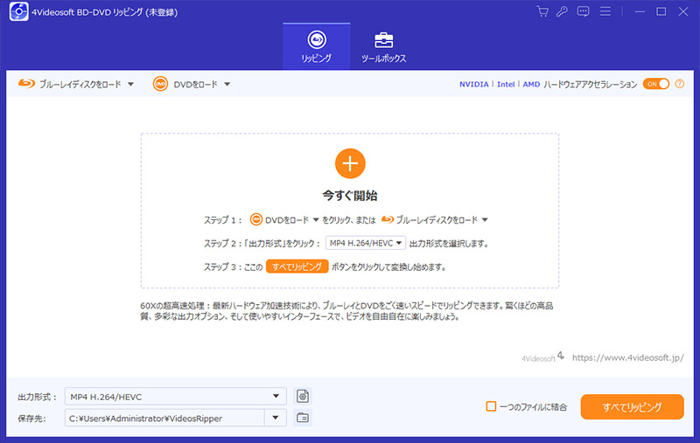The image size is (700, 443).
Task: Minimize the 4Videosoft window
Action: point(640,11)
